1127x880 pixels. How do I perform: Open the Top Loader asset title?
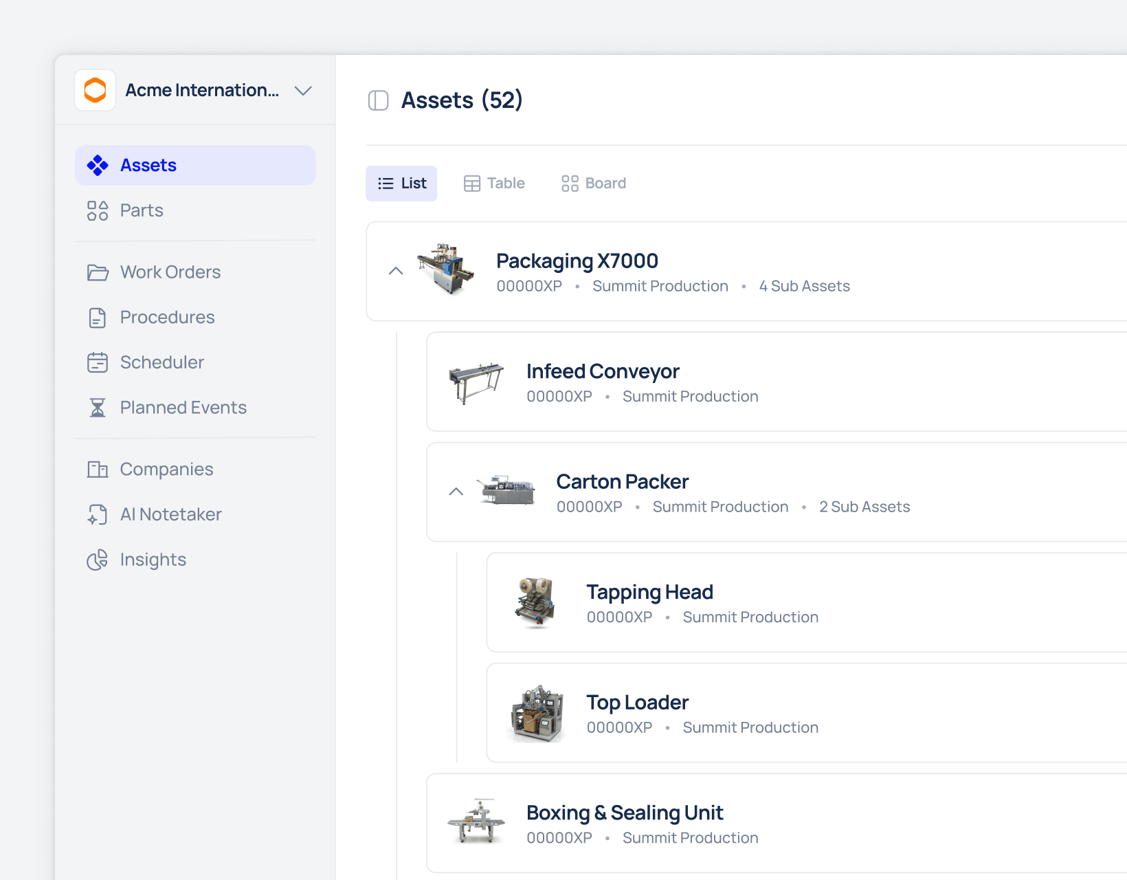(638, 703)
